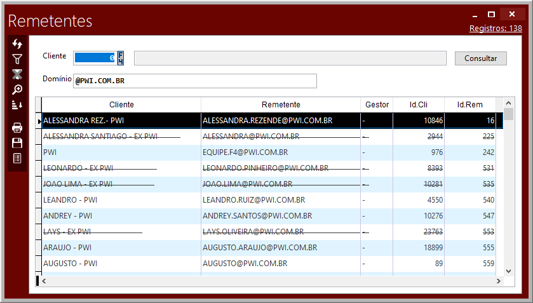Open the Registros: 138 link
This screenshot has height=303, width=533.
click(496, 29)
